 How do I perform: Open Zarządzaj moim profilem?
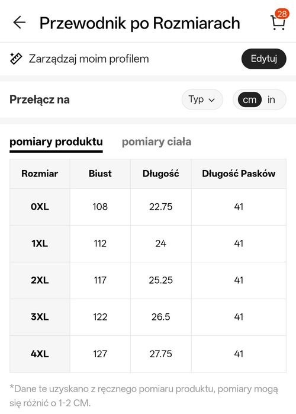[89, 59]
